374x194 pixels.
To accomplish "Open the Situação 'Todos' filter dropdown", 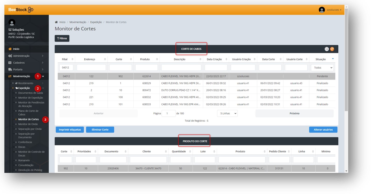I will [x=322, y=68].
